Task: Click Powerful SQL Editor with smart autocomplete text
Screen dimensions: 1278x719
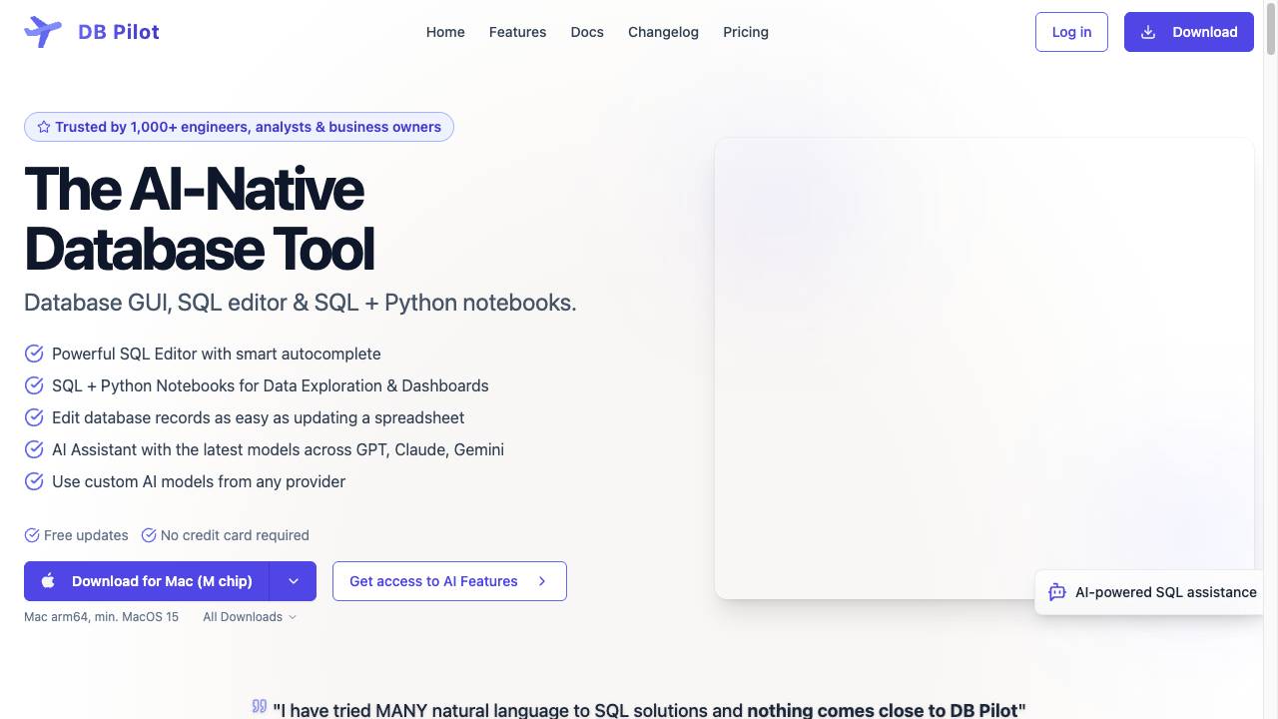Action: point(217,354)
